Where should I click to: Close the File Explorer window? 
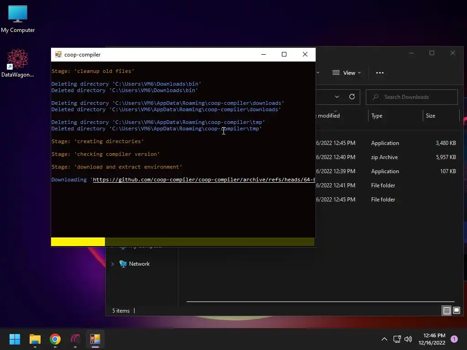click(x=453, y=53)
